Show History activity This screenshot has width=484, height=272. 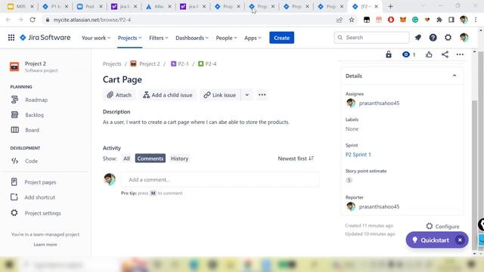pyautogui.click(x=179, y=159)
